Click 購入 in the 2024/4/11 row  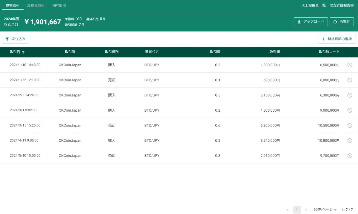[112, 140]
